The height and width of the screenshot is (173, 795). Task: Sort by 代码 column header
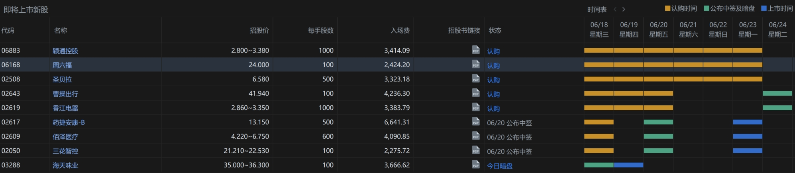[x=8, y=30]
